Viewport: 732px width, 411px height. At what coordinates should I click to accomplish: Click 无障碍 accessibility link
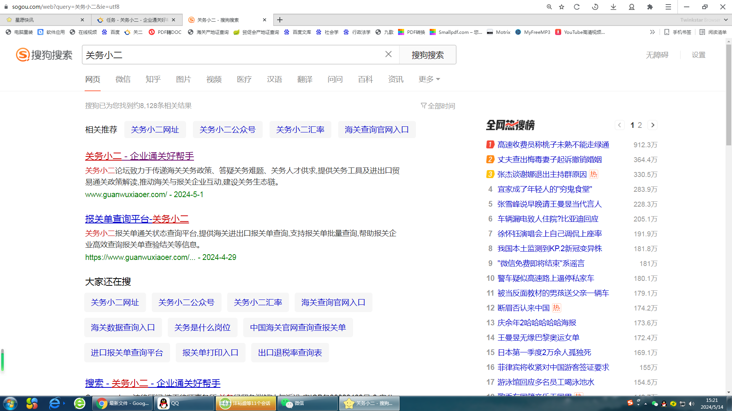coord(657,55)
